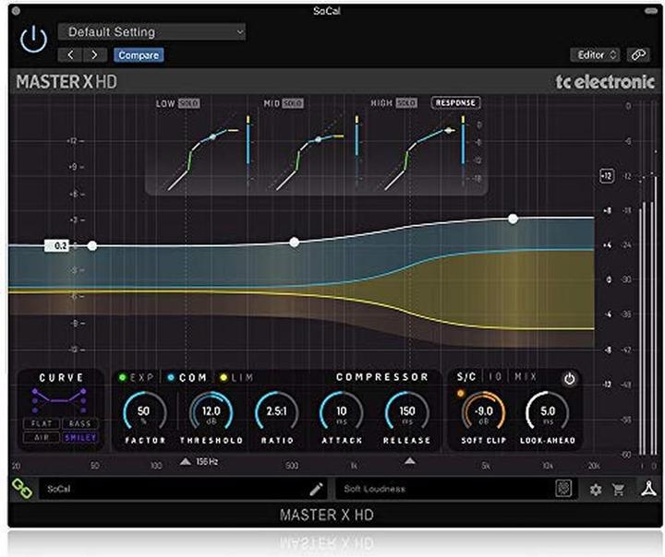Open the MIX tab
This screenshot has height=557, width=665.
(x=526, y=376)
